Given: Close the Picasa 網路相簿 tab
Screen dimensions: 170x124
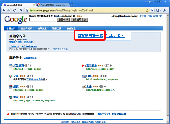Looking at the screenshot, I should pyautogui.click(x=67, y=5).
